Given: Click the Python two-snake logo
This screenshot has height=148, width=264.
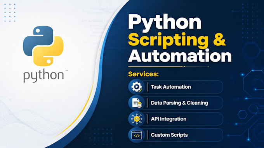Looking at the screenshot, I should pos(43,46).
